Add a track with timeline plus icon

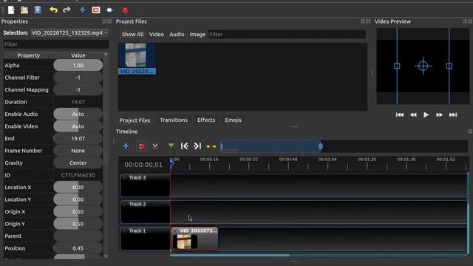(126, 146)
